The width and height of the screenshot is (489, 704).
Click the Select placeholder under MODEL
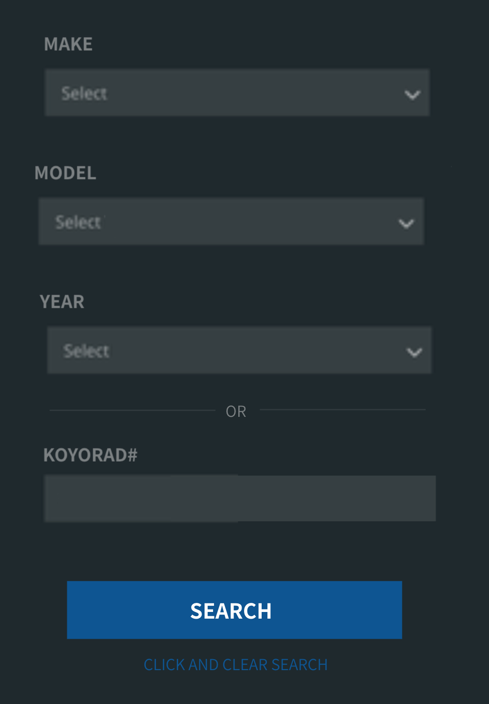pos(78,222)
